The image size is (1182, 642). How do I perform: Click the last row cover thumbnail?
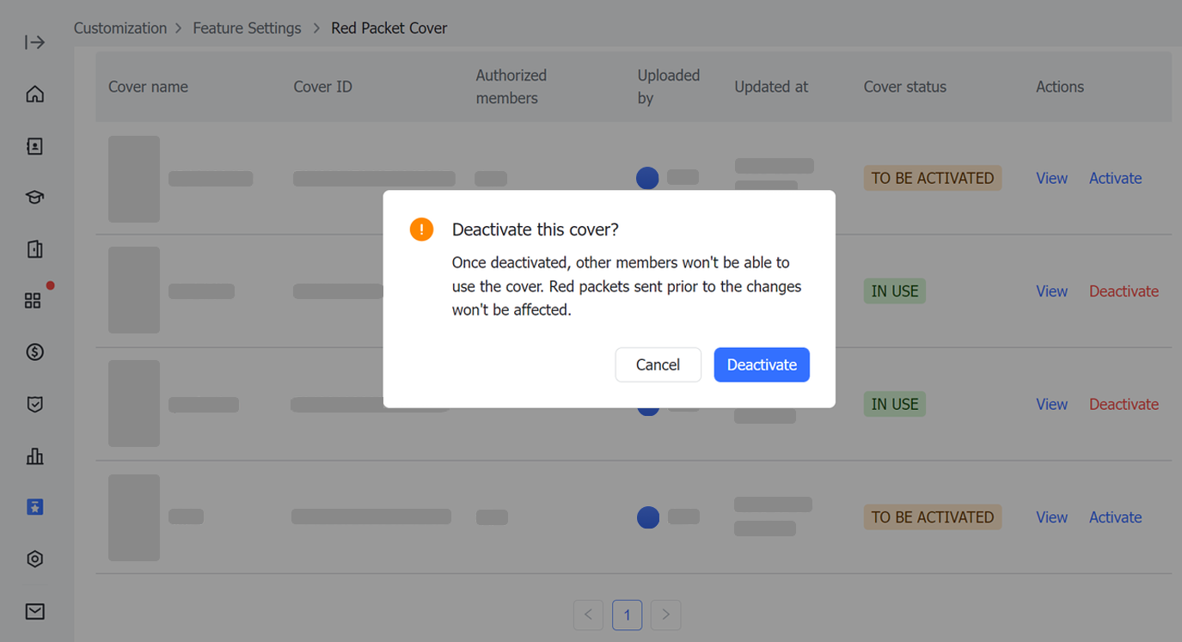(x=134, y=517)
